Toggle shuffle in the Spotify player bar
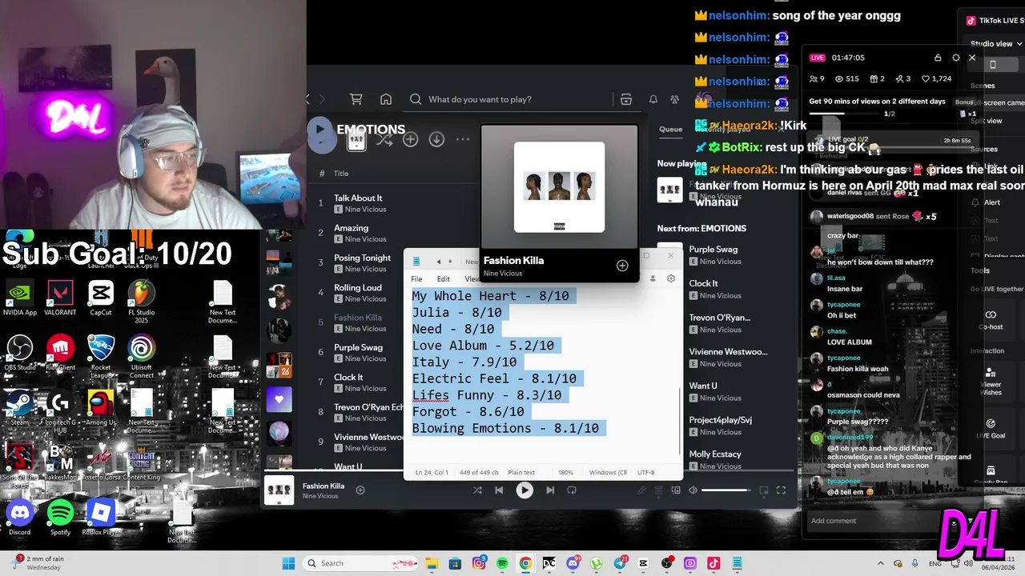This screenshot has width=1025, height=576. point(478,490)
